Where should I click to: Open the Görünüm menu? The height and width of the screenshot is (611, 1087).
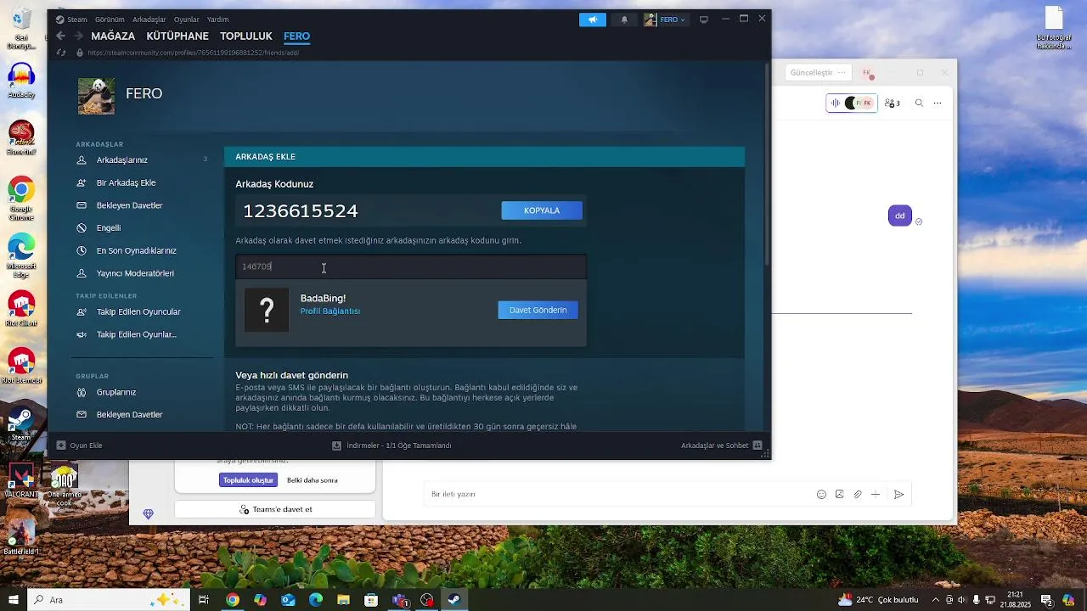click(110, 20)
